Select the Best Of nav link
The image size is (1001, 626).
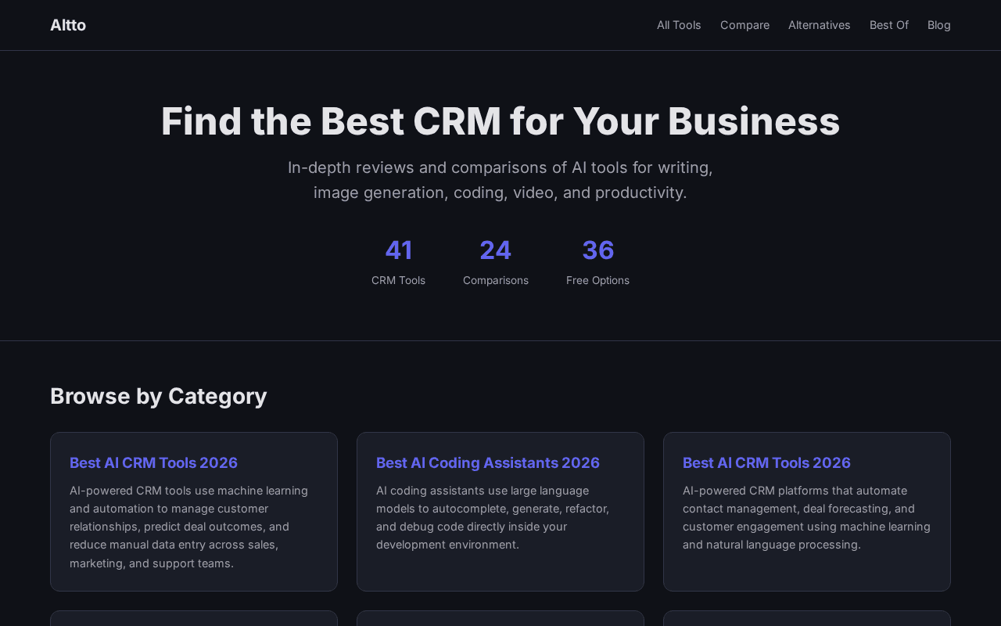click(x=889, y=25)
